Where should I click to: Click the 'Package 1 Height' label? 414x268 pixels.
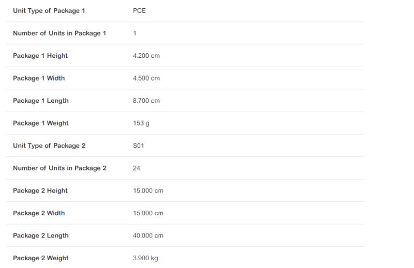tap(40, 56)
